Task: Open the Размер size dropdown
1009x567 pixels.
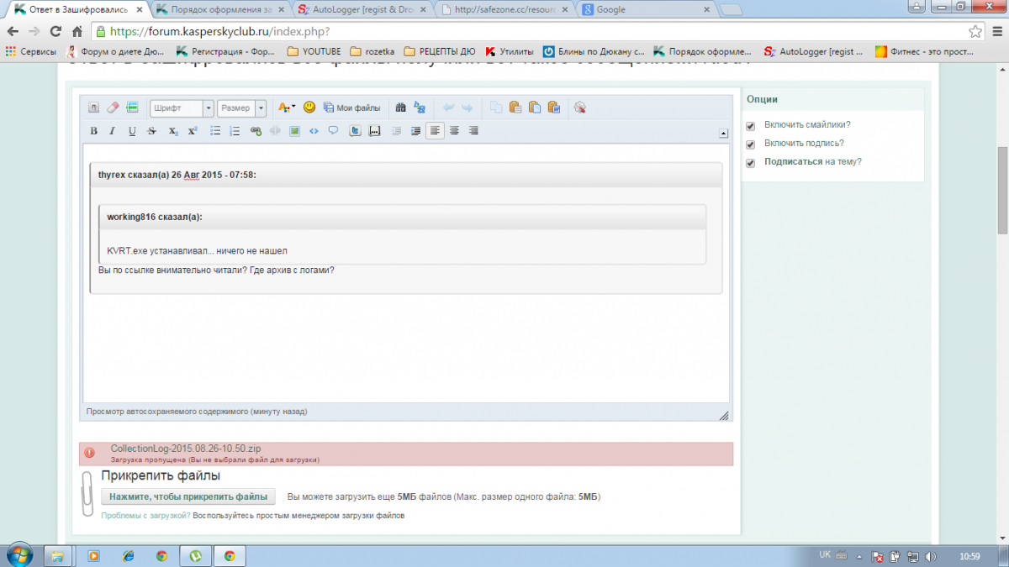Action: point(241,108)
